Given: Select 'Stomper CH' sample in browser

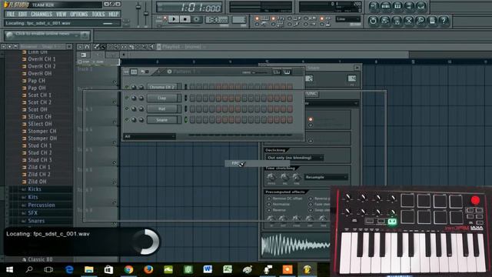Looking at the screenshot, I should (42, 131).
